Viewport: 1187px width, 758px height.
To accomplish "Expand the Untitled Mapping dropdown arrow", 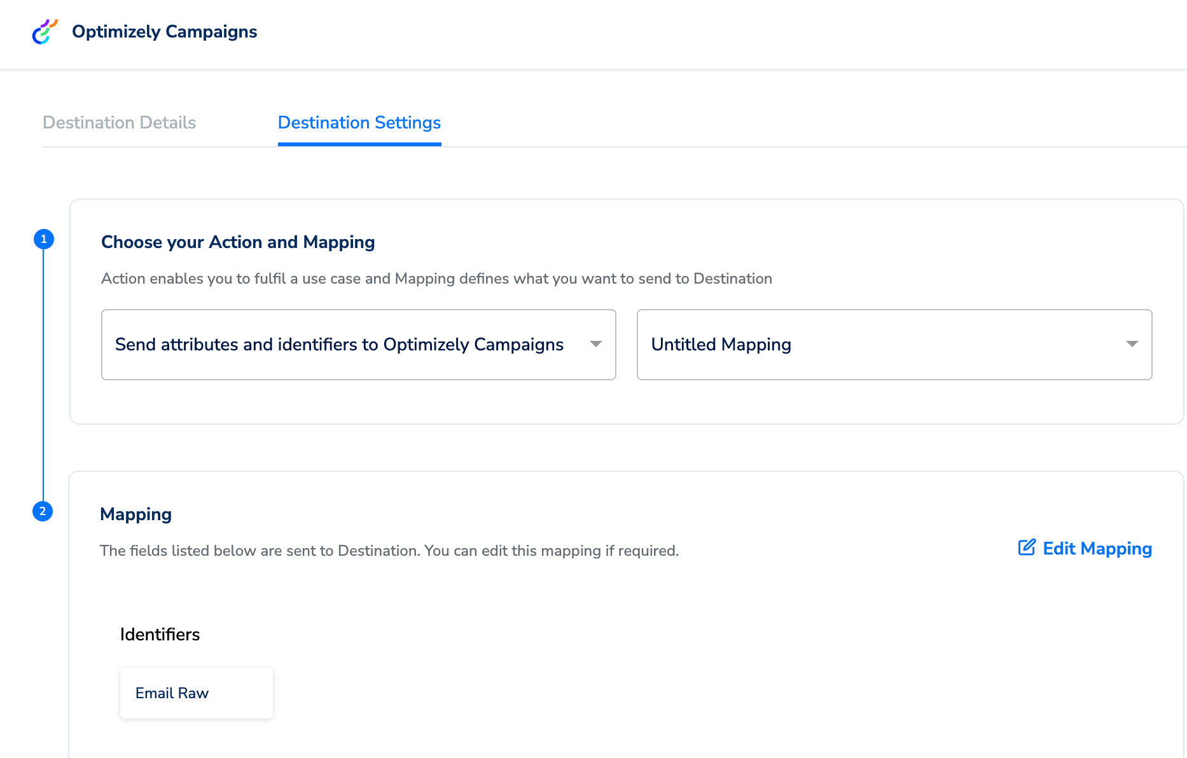I will [1132, 344].
